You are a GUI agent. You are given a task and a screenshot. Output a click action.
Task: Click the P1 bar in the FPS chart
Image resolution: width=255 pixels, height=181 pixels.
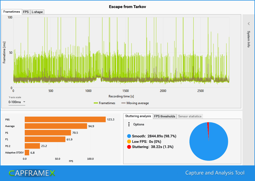point(45,139)
